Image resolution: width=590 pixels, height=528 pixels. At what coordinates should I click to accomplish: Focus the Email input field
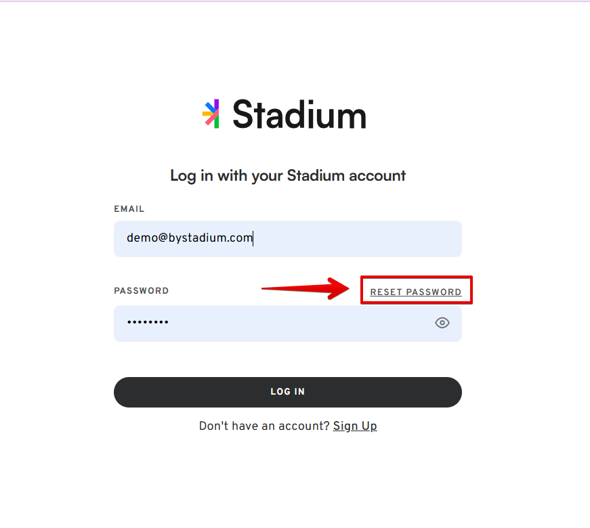(287, 239)
